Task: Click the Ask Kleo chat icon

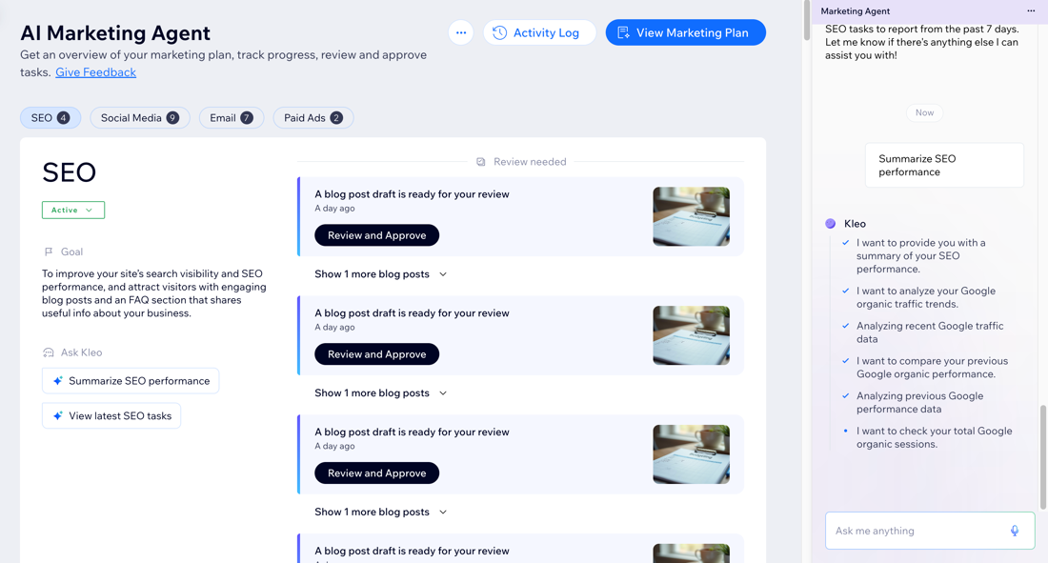Action: [x=49, y=352]
